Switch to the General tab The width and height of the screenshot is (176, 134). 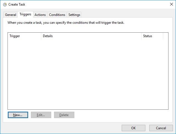[11, 15]
